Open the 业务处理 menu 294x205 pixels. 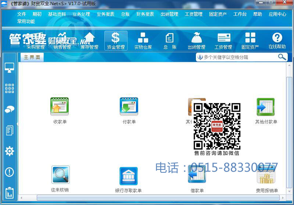[81, 14]
